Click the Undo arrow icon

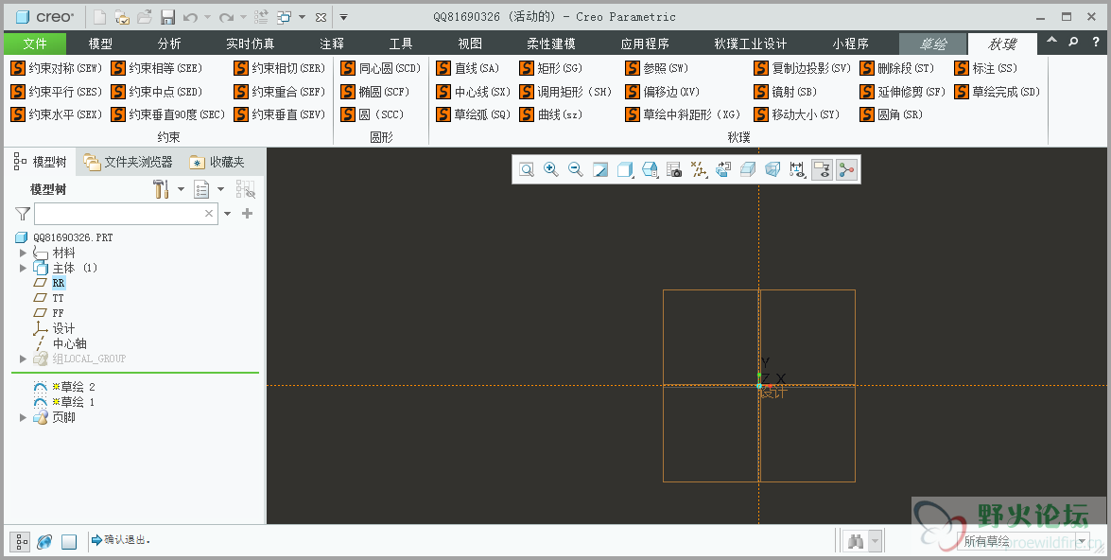pos(190,17)
